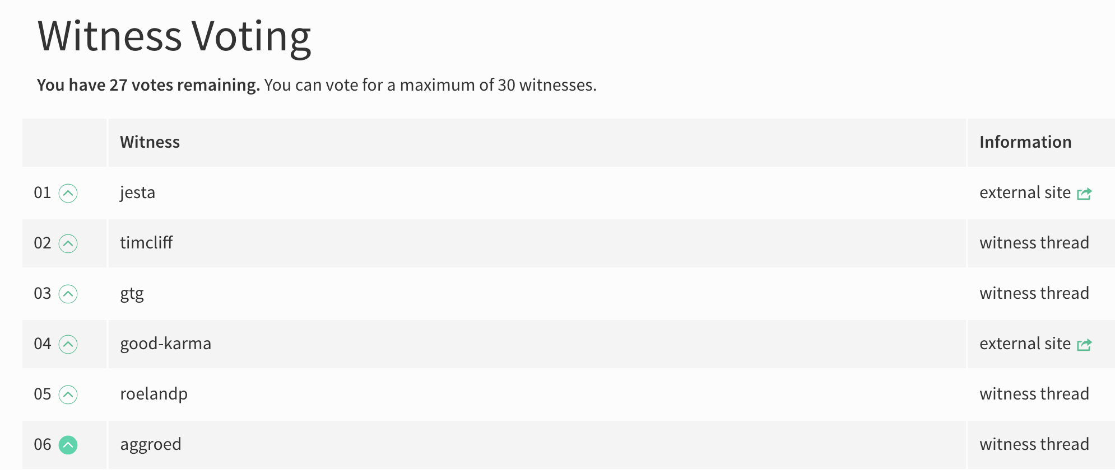The image size is (1115, 470).
Task: Open roelandp's witness thread
Action: [x=1034, y=394]
